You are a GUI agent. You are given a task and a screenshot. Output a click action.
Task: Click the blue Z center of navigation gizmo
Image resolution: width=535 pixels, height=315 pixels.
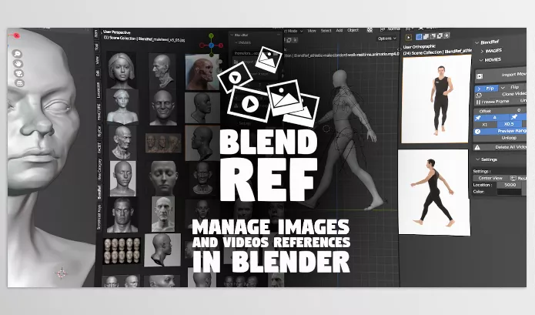(211, 45)
